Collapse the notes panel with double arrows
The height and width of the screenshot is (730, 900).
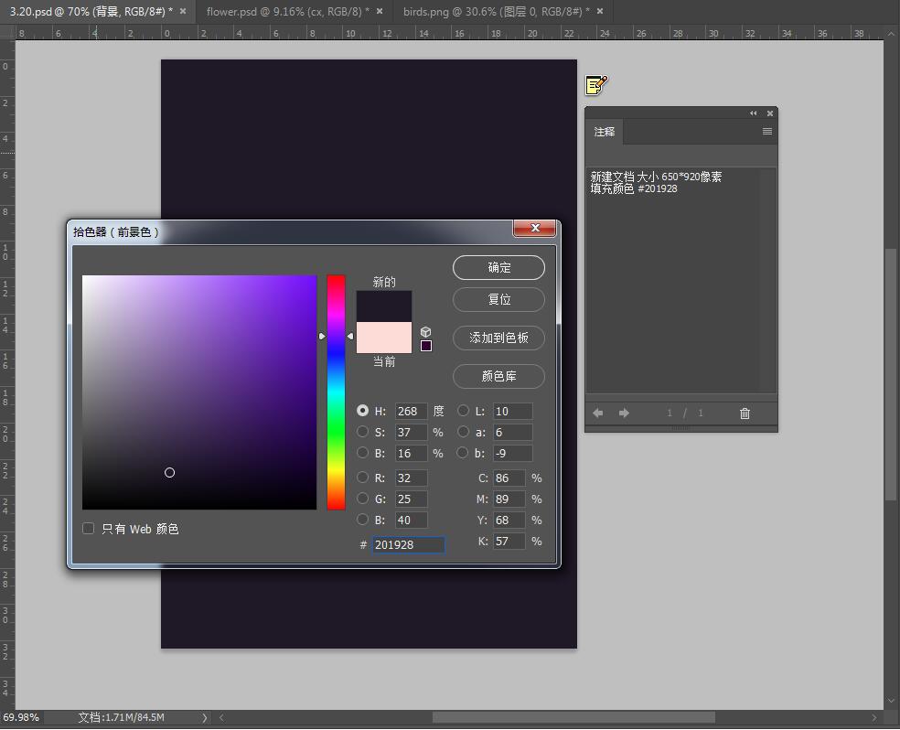tap(753, 113)
